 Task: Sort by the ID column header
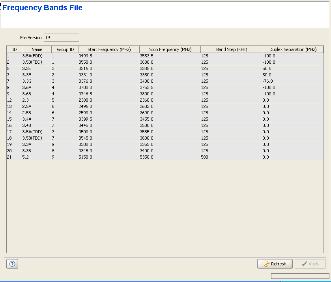tap(14, 49)
